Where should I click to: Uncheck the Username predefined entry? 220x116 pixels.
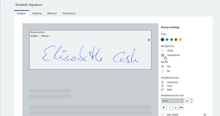(x=162, y=82)
